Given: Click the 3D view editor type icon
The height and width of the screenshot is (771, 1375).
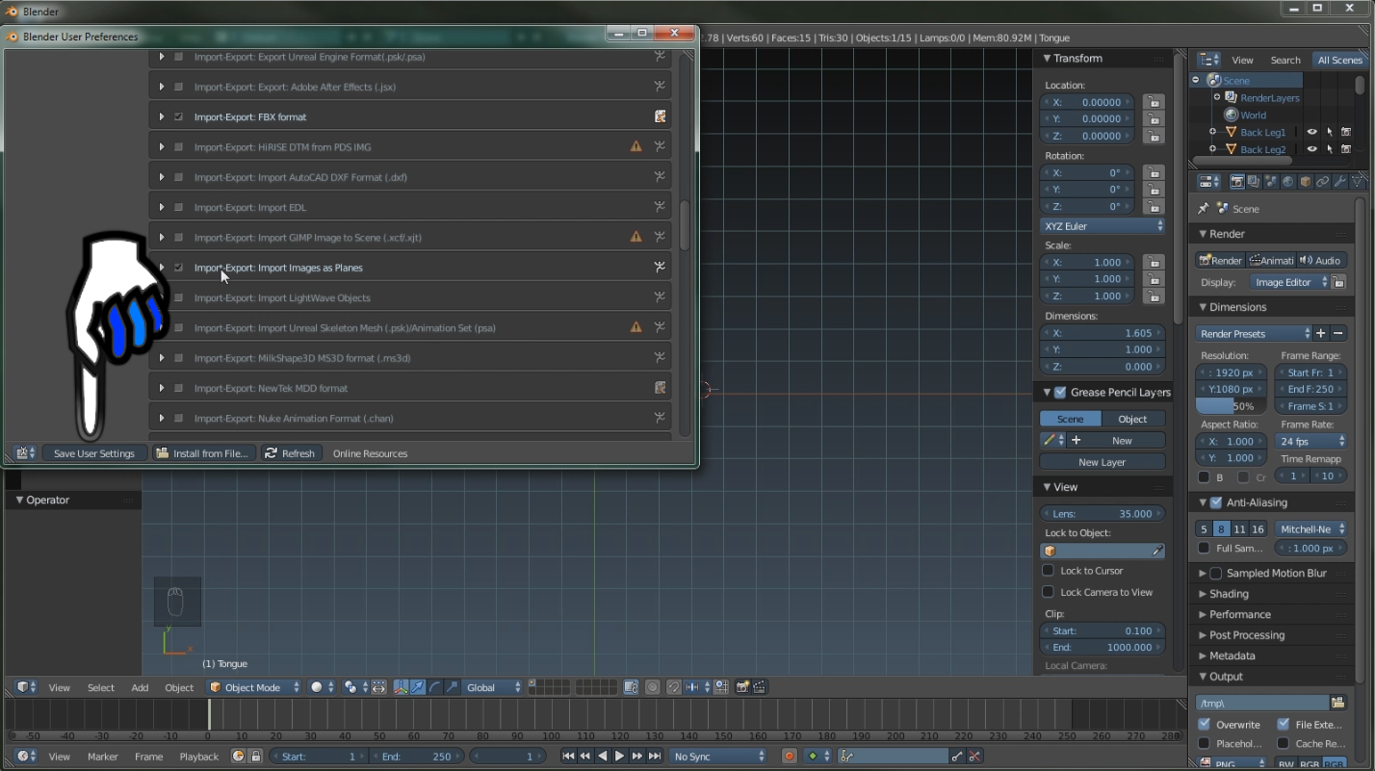Looking at the screenshot, I should tap(26, 687).
